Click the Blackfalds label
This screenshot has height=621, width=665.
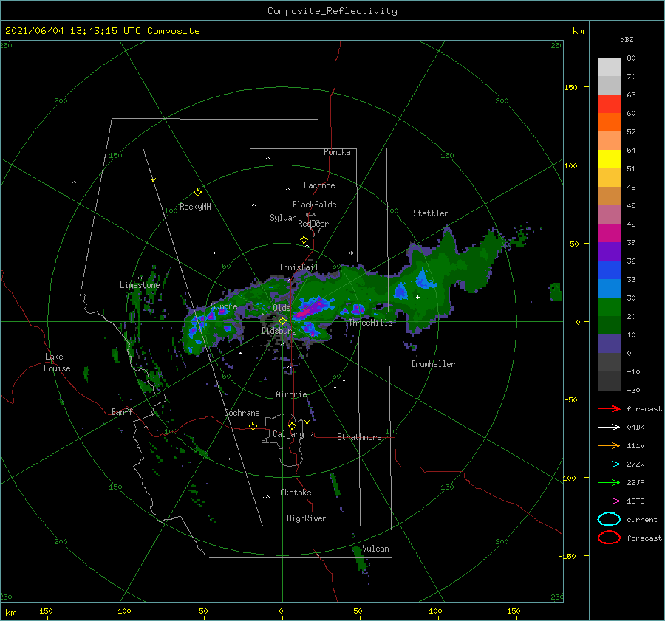pyautogui.click(x=314, y=205)
